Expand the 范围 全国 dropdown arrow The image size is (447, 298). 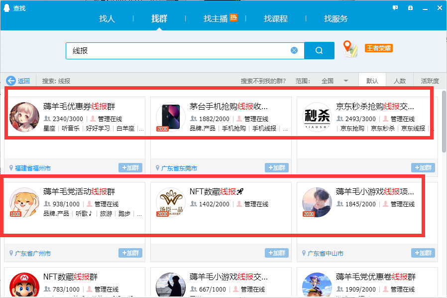point(346,81)
